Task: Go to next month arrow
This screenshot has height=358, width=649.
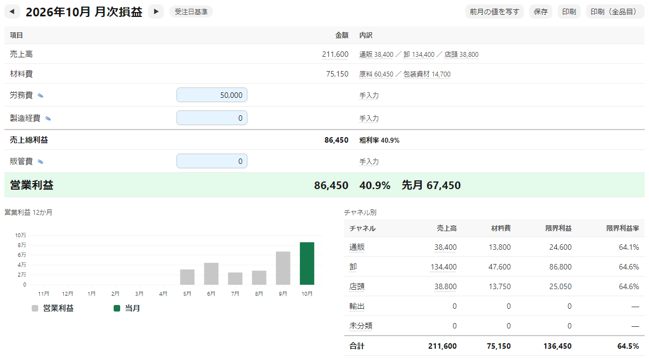Action: pyautogui.click(x=156, y=11)
